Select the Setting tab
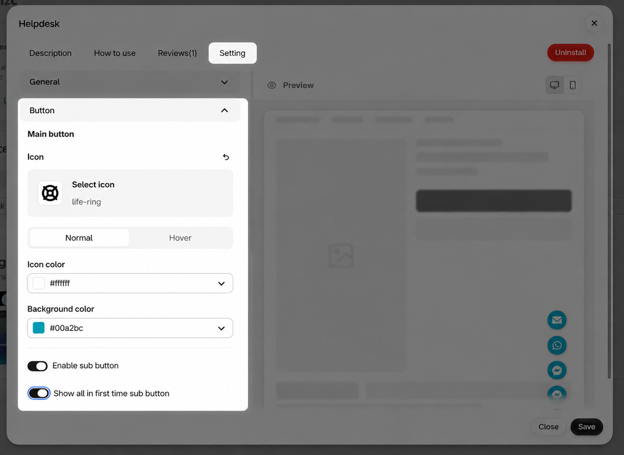 (232, 54)
